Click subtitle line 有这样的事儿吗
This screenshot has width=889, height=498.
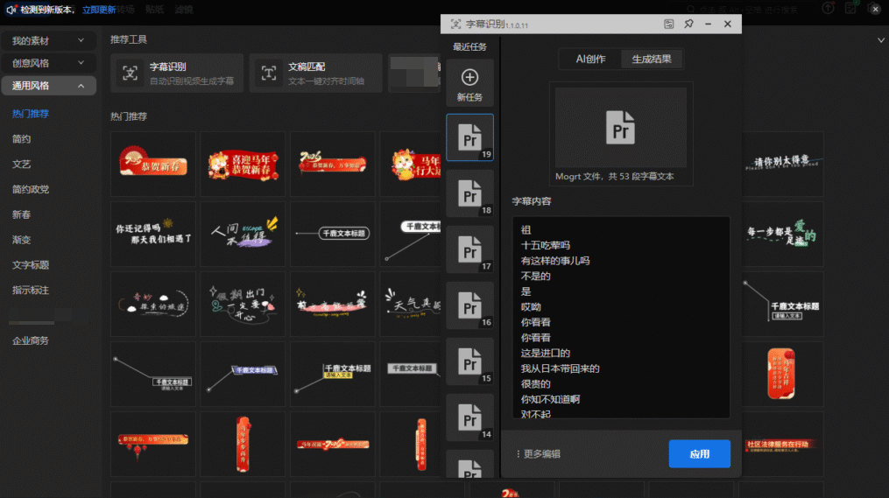pyautogui.click(x=555, y=261)
